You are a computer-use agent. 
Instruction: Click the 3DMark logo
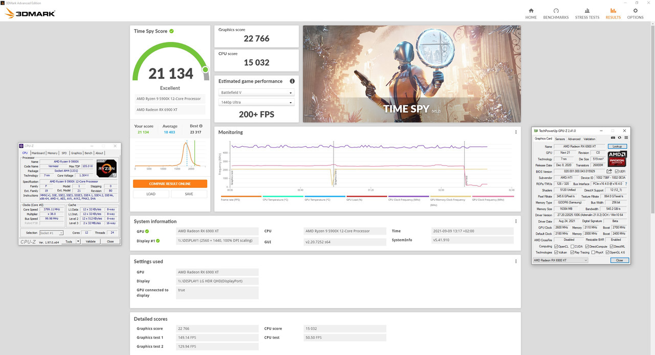pyautogui.click(x=30, y=13)
